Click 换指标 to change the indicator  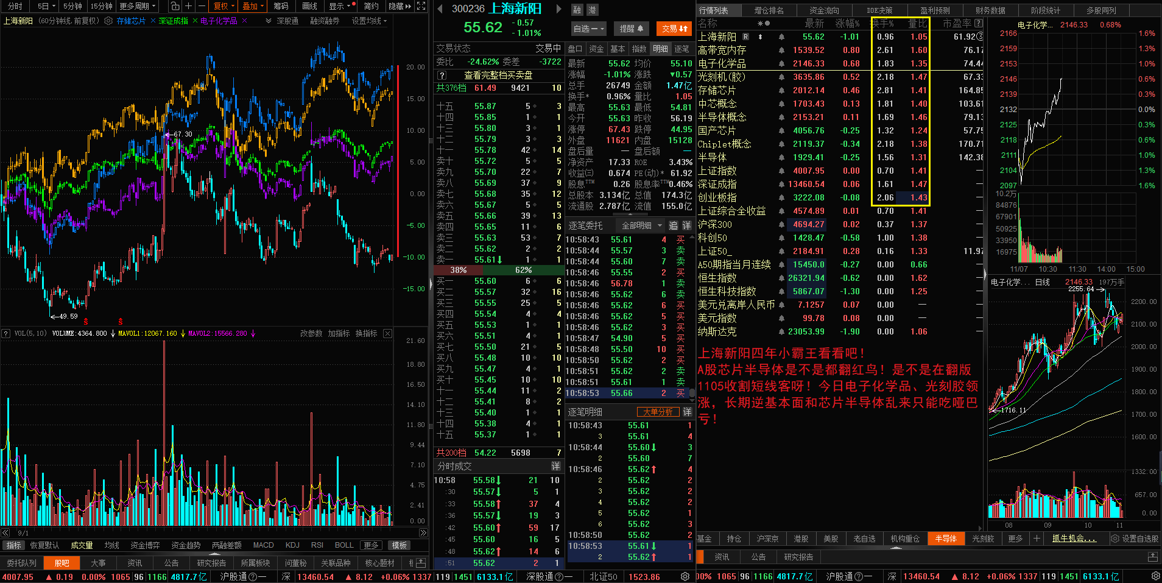pyautogui.click(x=366, y=333)
